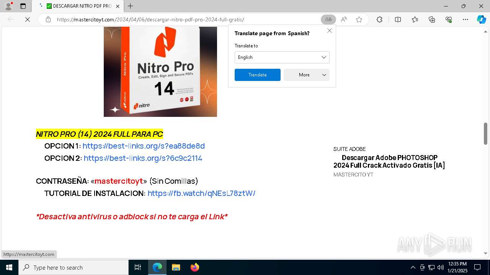Image resolution: width=490 pixels, height=275 pixels.
Task: Select the DESCARGAR NITRO PDF PRO tab
Action: coord(78,6)
